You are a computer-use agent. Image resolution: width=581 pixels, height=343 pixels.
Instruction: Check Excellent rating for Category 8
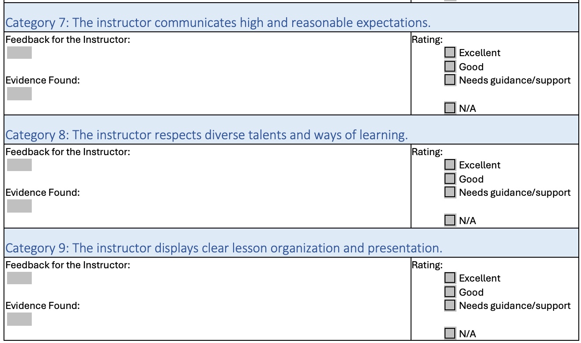click(450, 165)
